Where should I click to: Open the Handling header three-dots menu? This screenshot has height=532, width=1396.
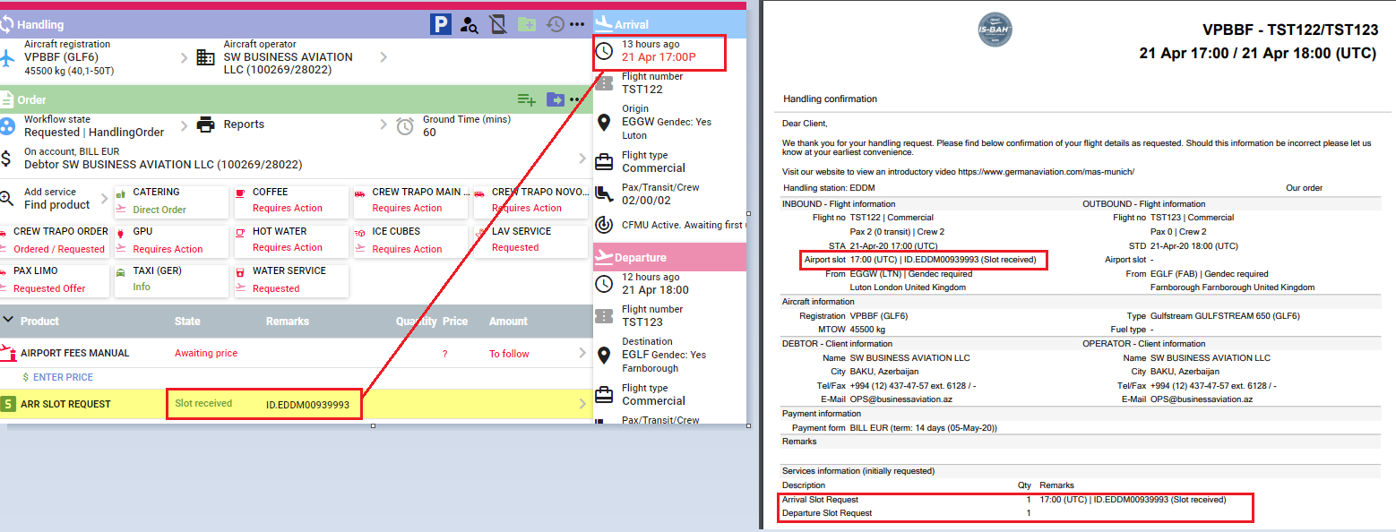coord(578,24)
